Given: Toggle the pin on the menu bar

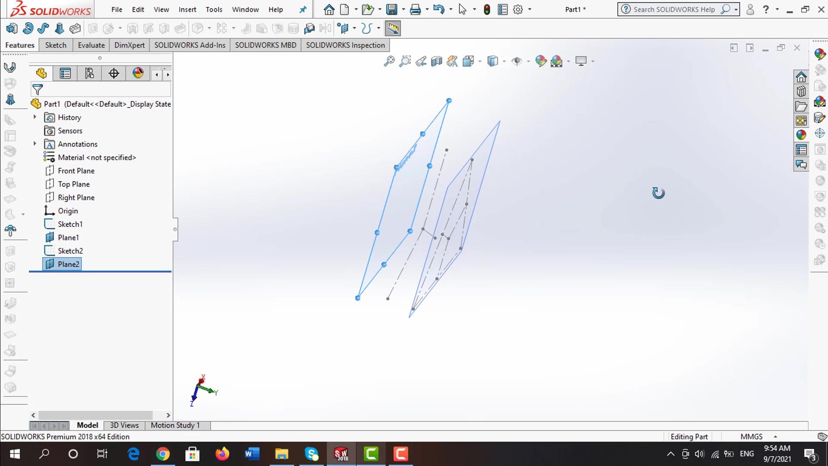Looking at the screenshot, I should (x=303, y=9).
